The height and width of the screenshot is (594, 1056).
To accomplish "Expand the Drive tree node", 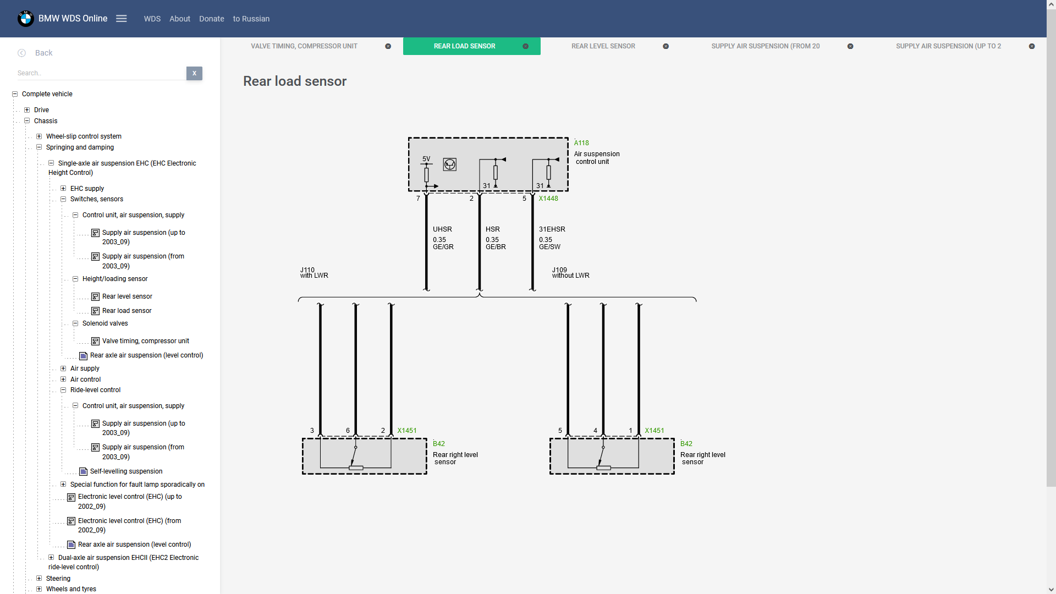I will point(27,110).
